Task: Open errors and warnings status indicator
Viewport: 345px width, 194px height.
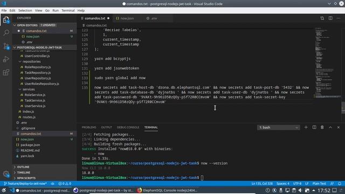Action: pos(65,183)
